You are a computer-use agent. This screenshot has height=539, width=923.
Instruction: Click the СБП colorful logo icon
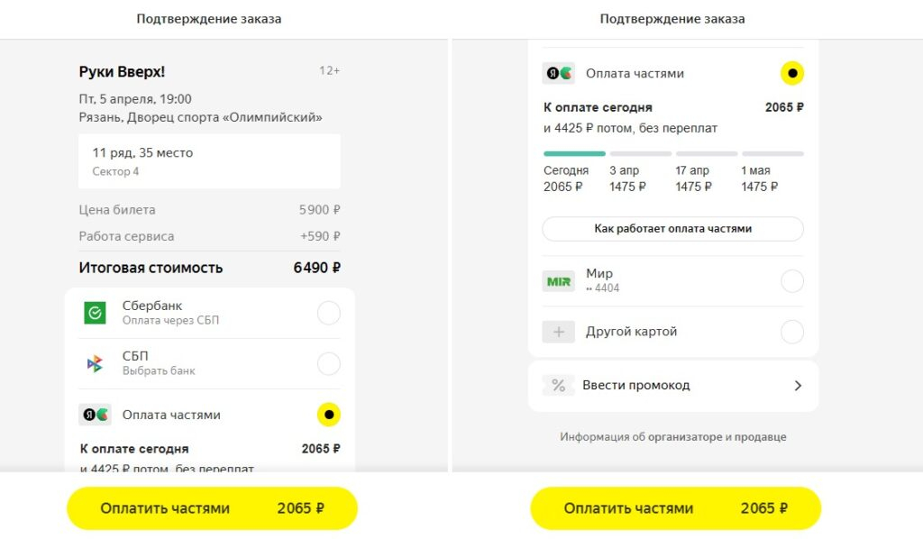95,363
